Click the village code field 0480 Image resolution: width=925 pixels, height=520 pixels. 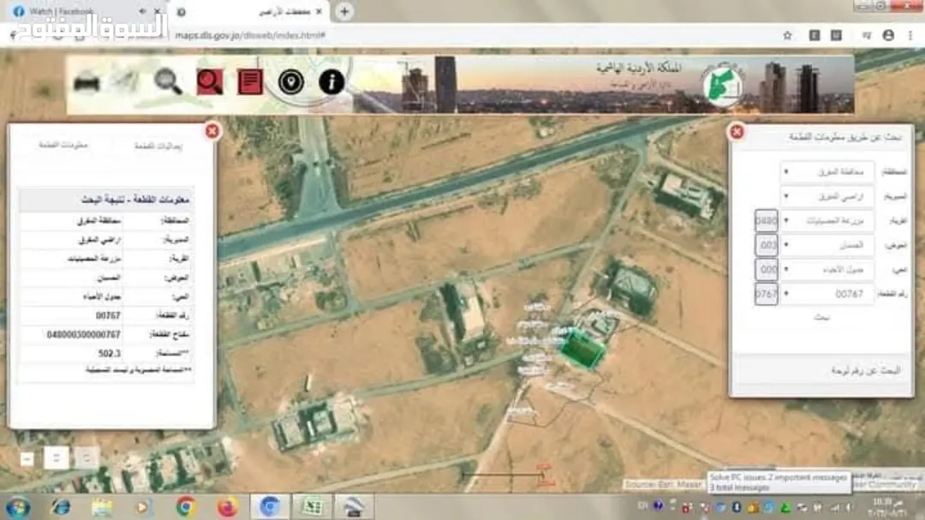click(x=767, y=221)
